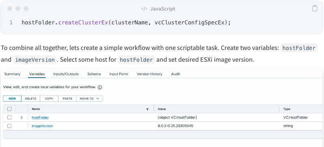324x147 pixels.
Task: Toggle the select-all checkbox in table header
Action: tap(9, 109)
